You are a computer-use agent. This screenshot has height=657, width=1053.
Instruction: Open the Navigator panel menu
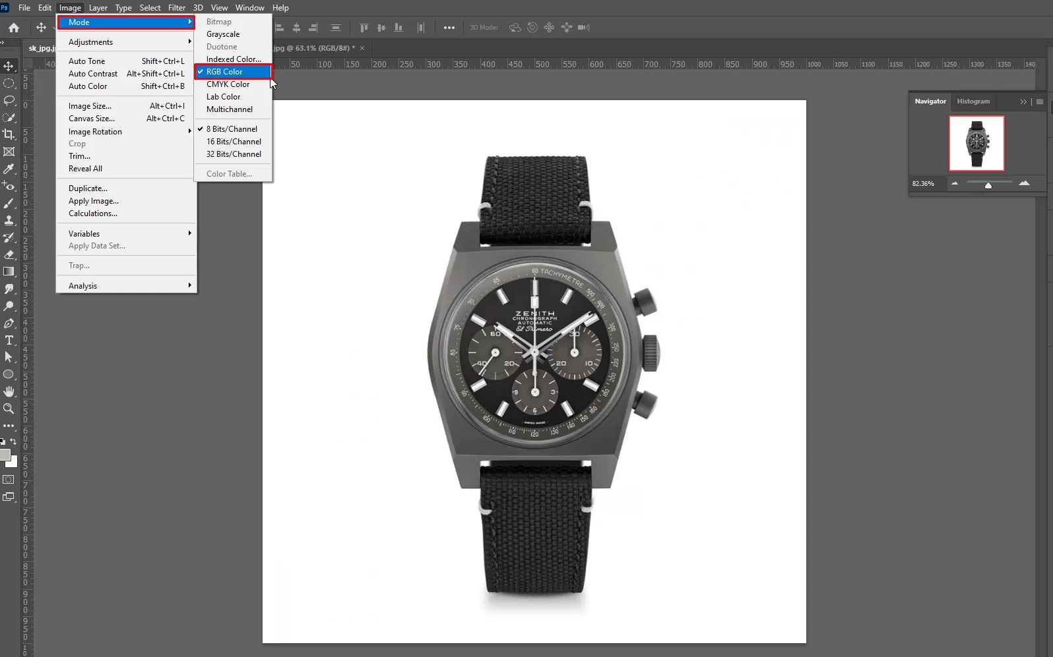[x=1040, y=101]
